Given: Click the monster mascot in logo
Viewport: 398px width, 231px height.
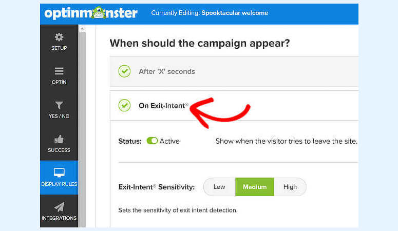Looking at the screenshot, I should pyautogui.click(x=99, y=13).
